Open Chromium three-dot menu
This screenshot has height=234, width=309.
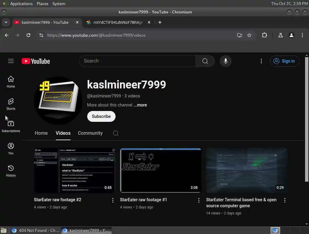point(302,35)
